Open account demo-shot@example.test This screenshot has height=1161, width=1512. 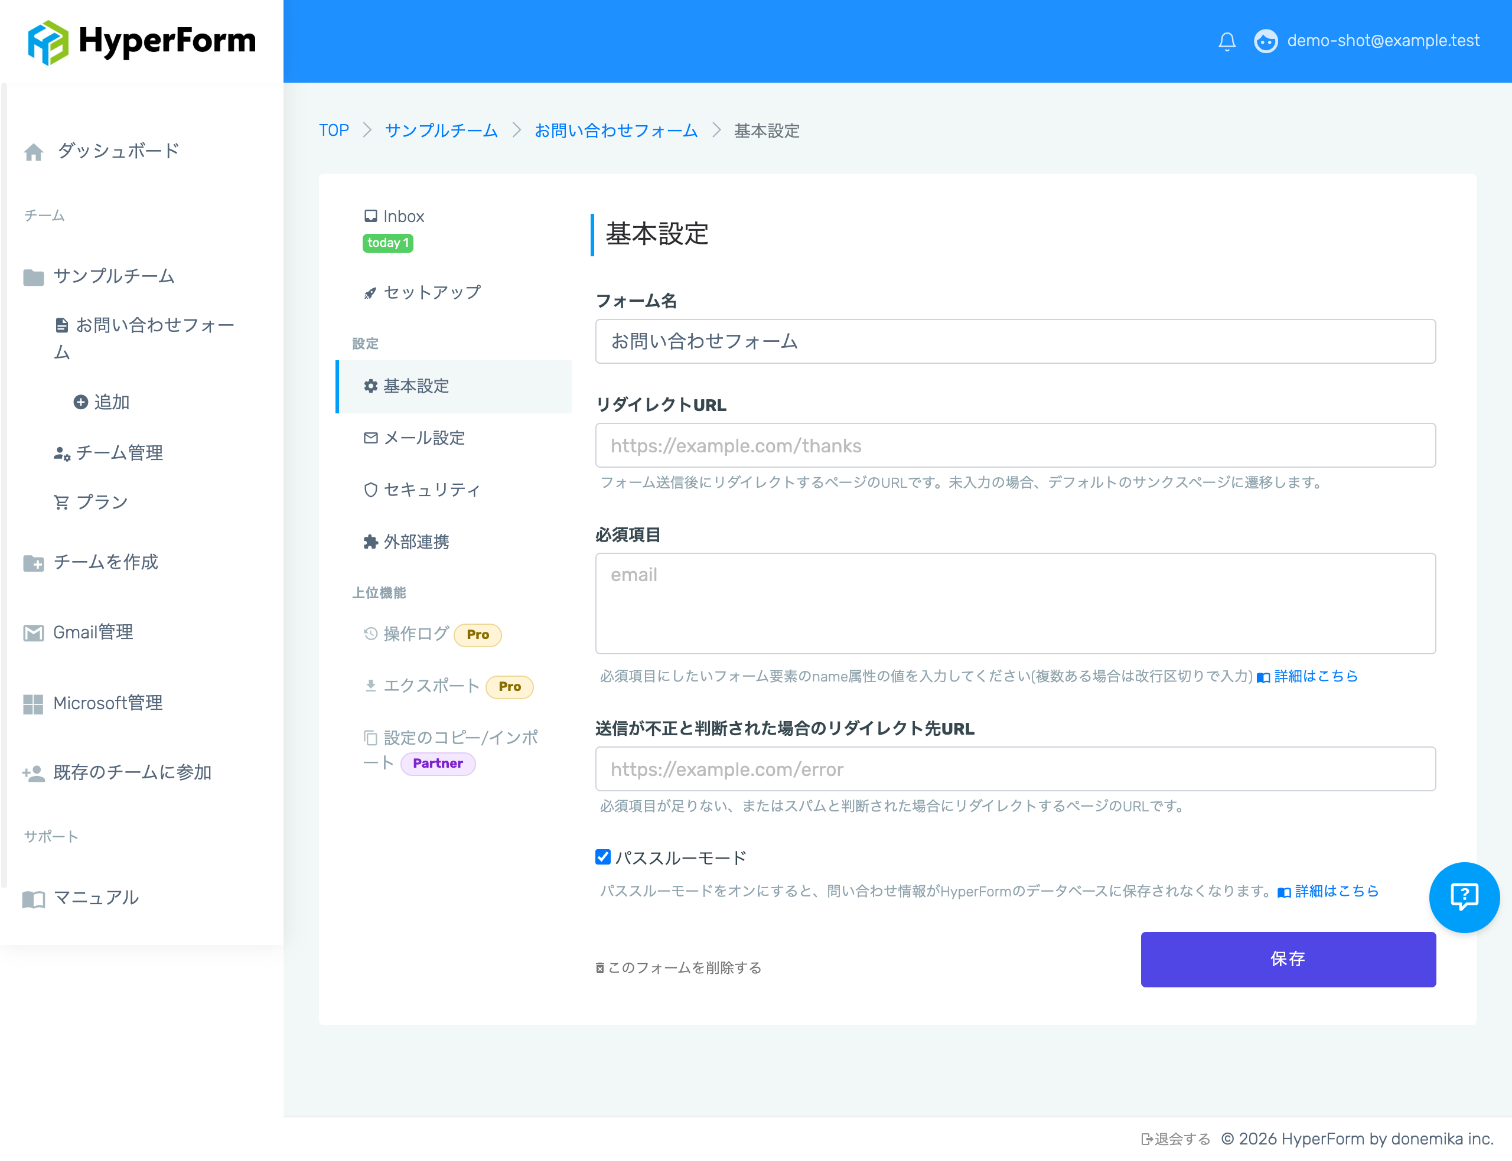coord(1383,41)
